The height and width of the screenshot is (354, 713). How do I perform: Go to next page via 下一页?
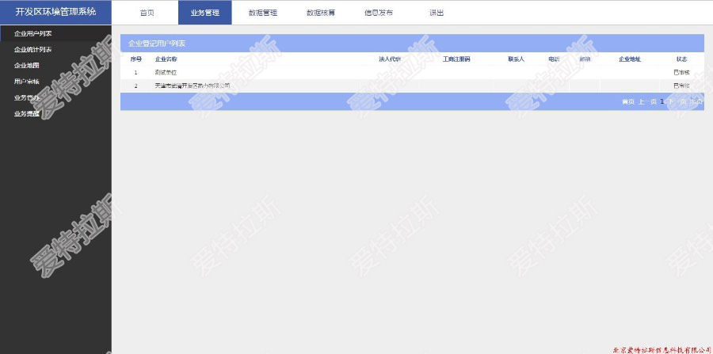click(676, 101)
